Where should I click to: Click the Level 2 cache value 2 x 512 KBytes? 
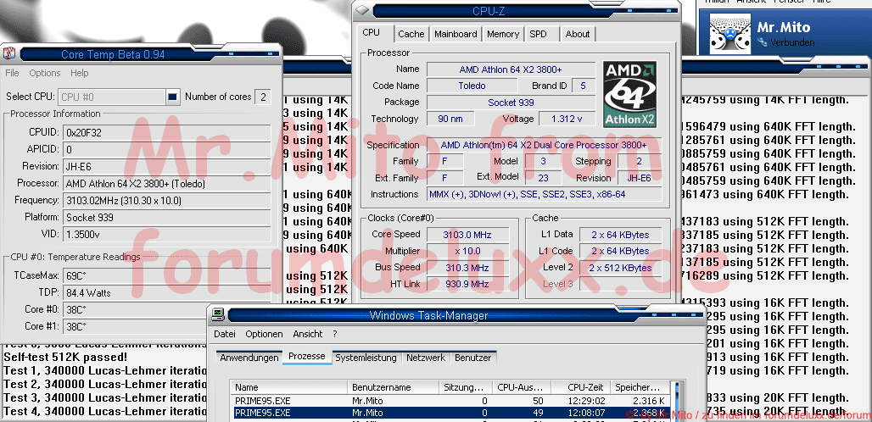620,268
